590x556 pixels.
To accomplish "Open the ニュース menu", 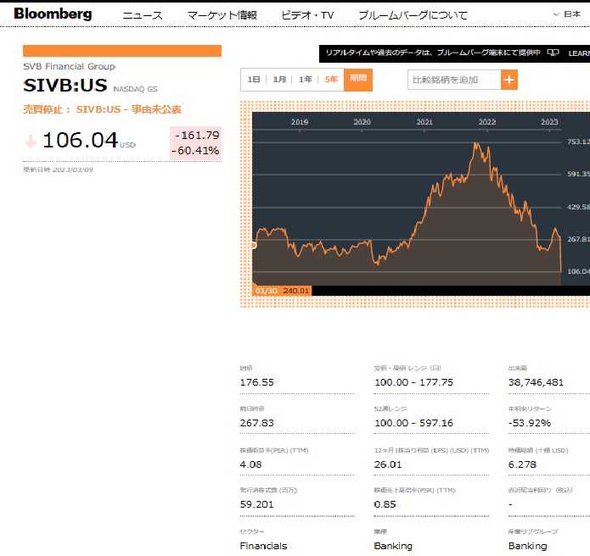I will (142, 15).
